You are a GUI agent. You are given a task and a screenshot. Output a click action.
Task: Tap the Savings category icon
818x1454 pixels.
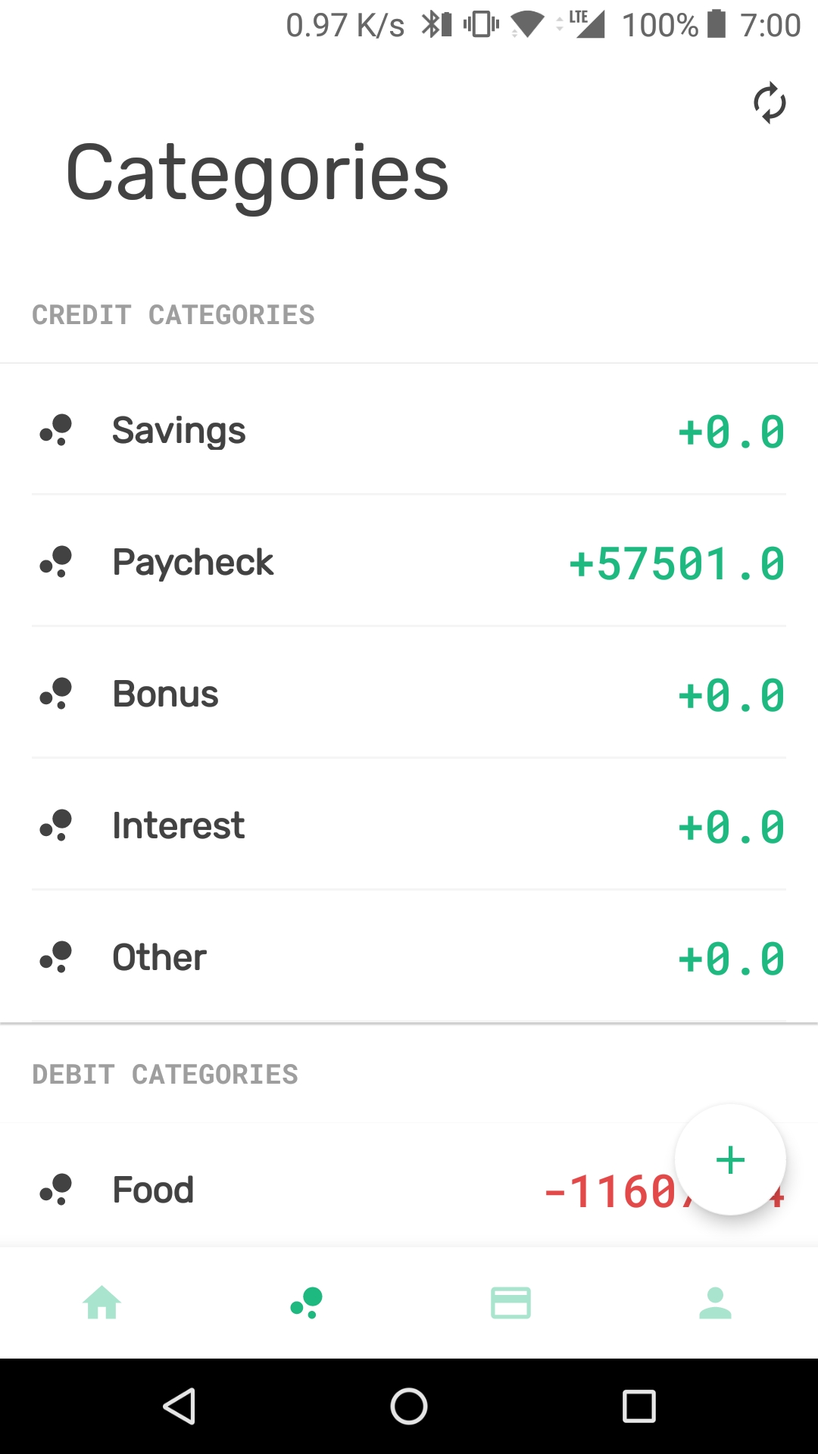pos(57,430)
